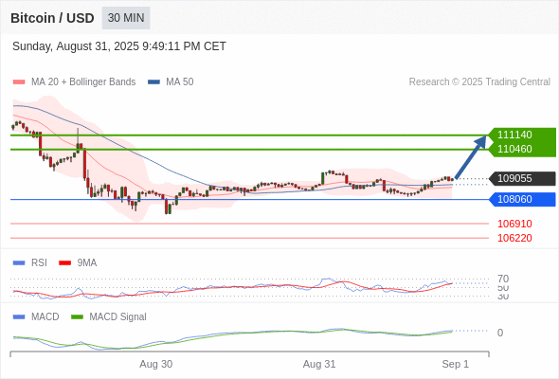Click the 30 MIN timeframe badge
The height and width of the screenshot is (379, 559).
click(x=126, y=18)
